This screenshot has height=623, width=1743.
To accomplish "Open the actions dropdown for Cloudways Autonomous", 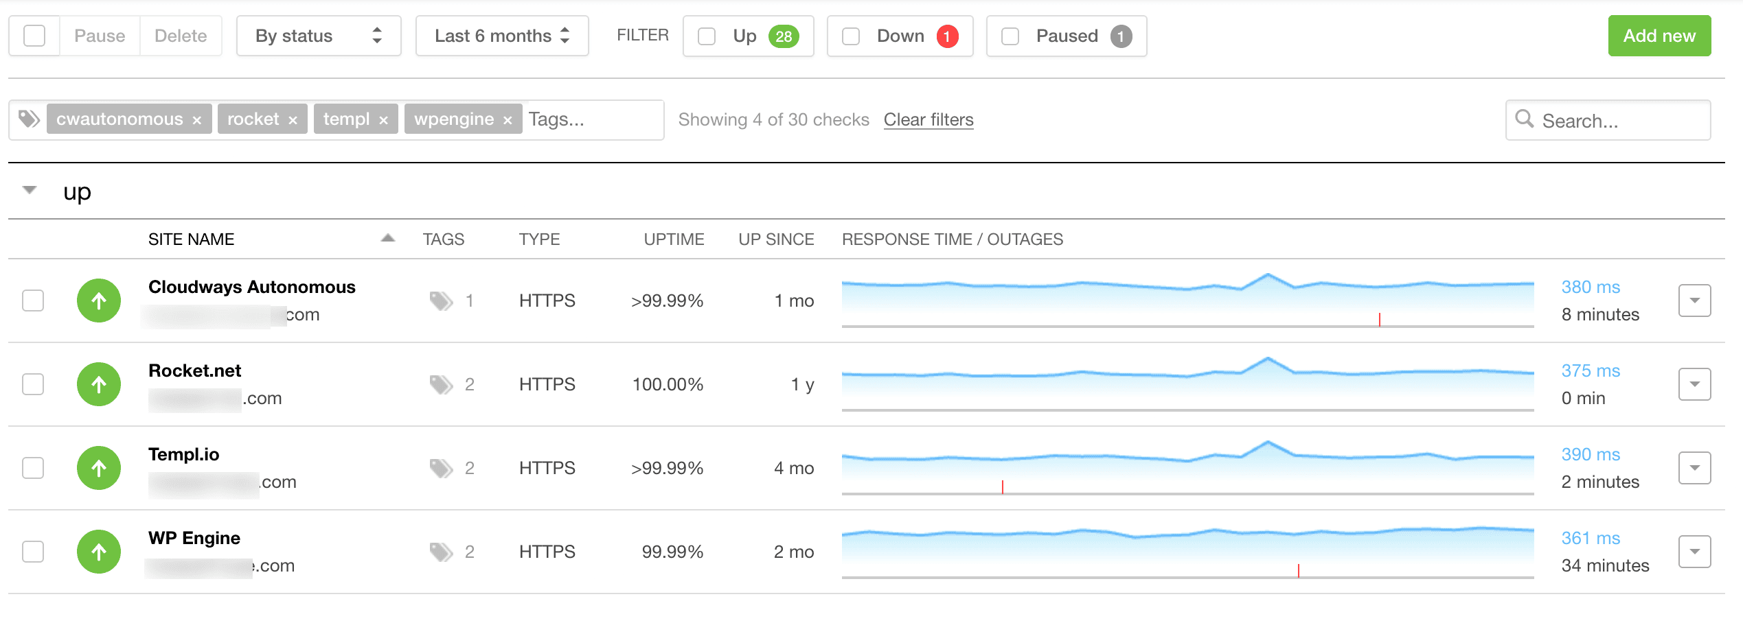I will click(x=1694, y=301).
